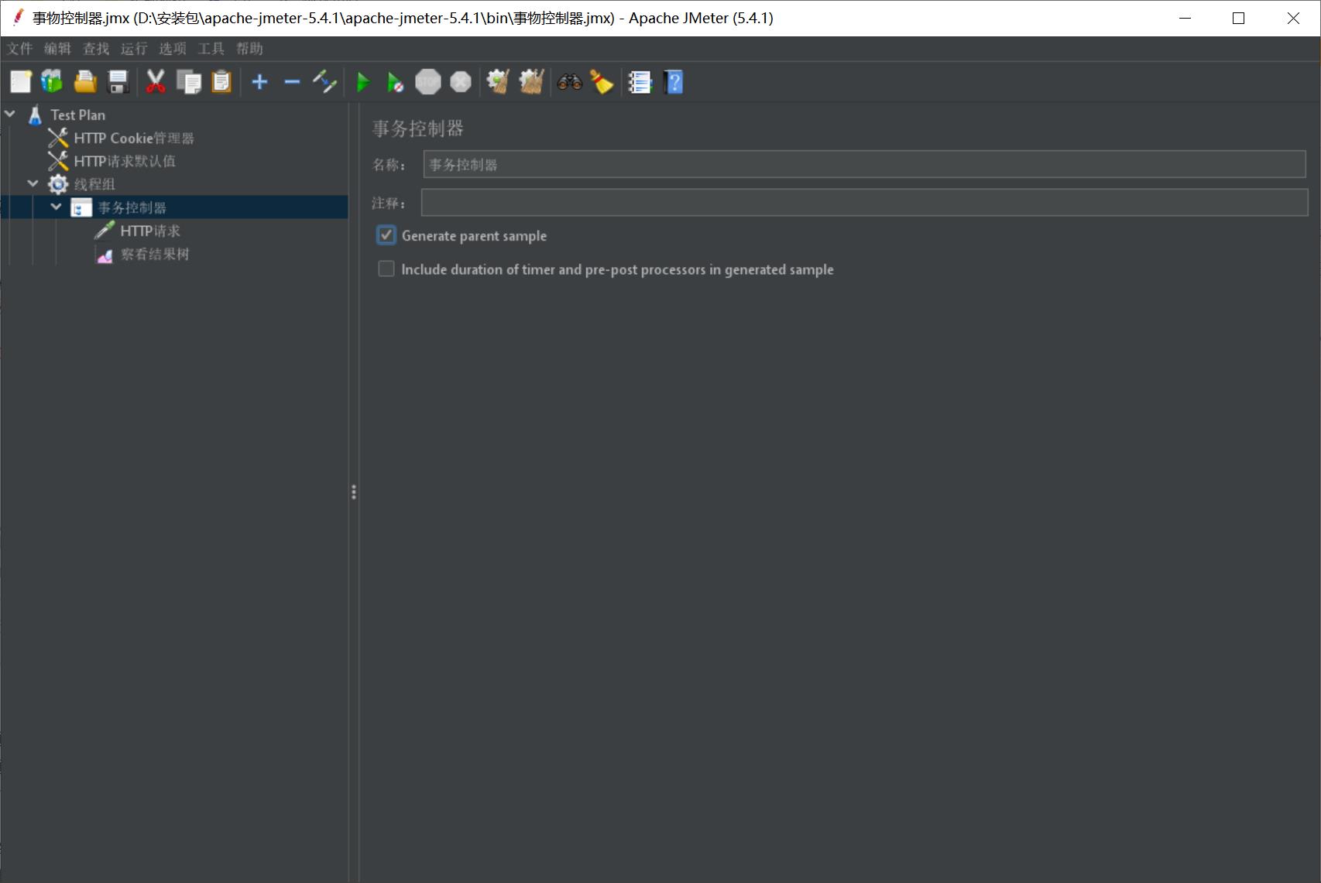
Task: Click the Paste clipboard icon
Action: [221, 82]
